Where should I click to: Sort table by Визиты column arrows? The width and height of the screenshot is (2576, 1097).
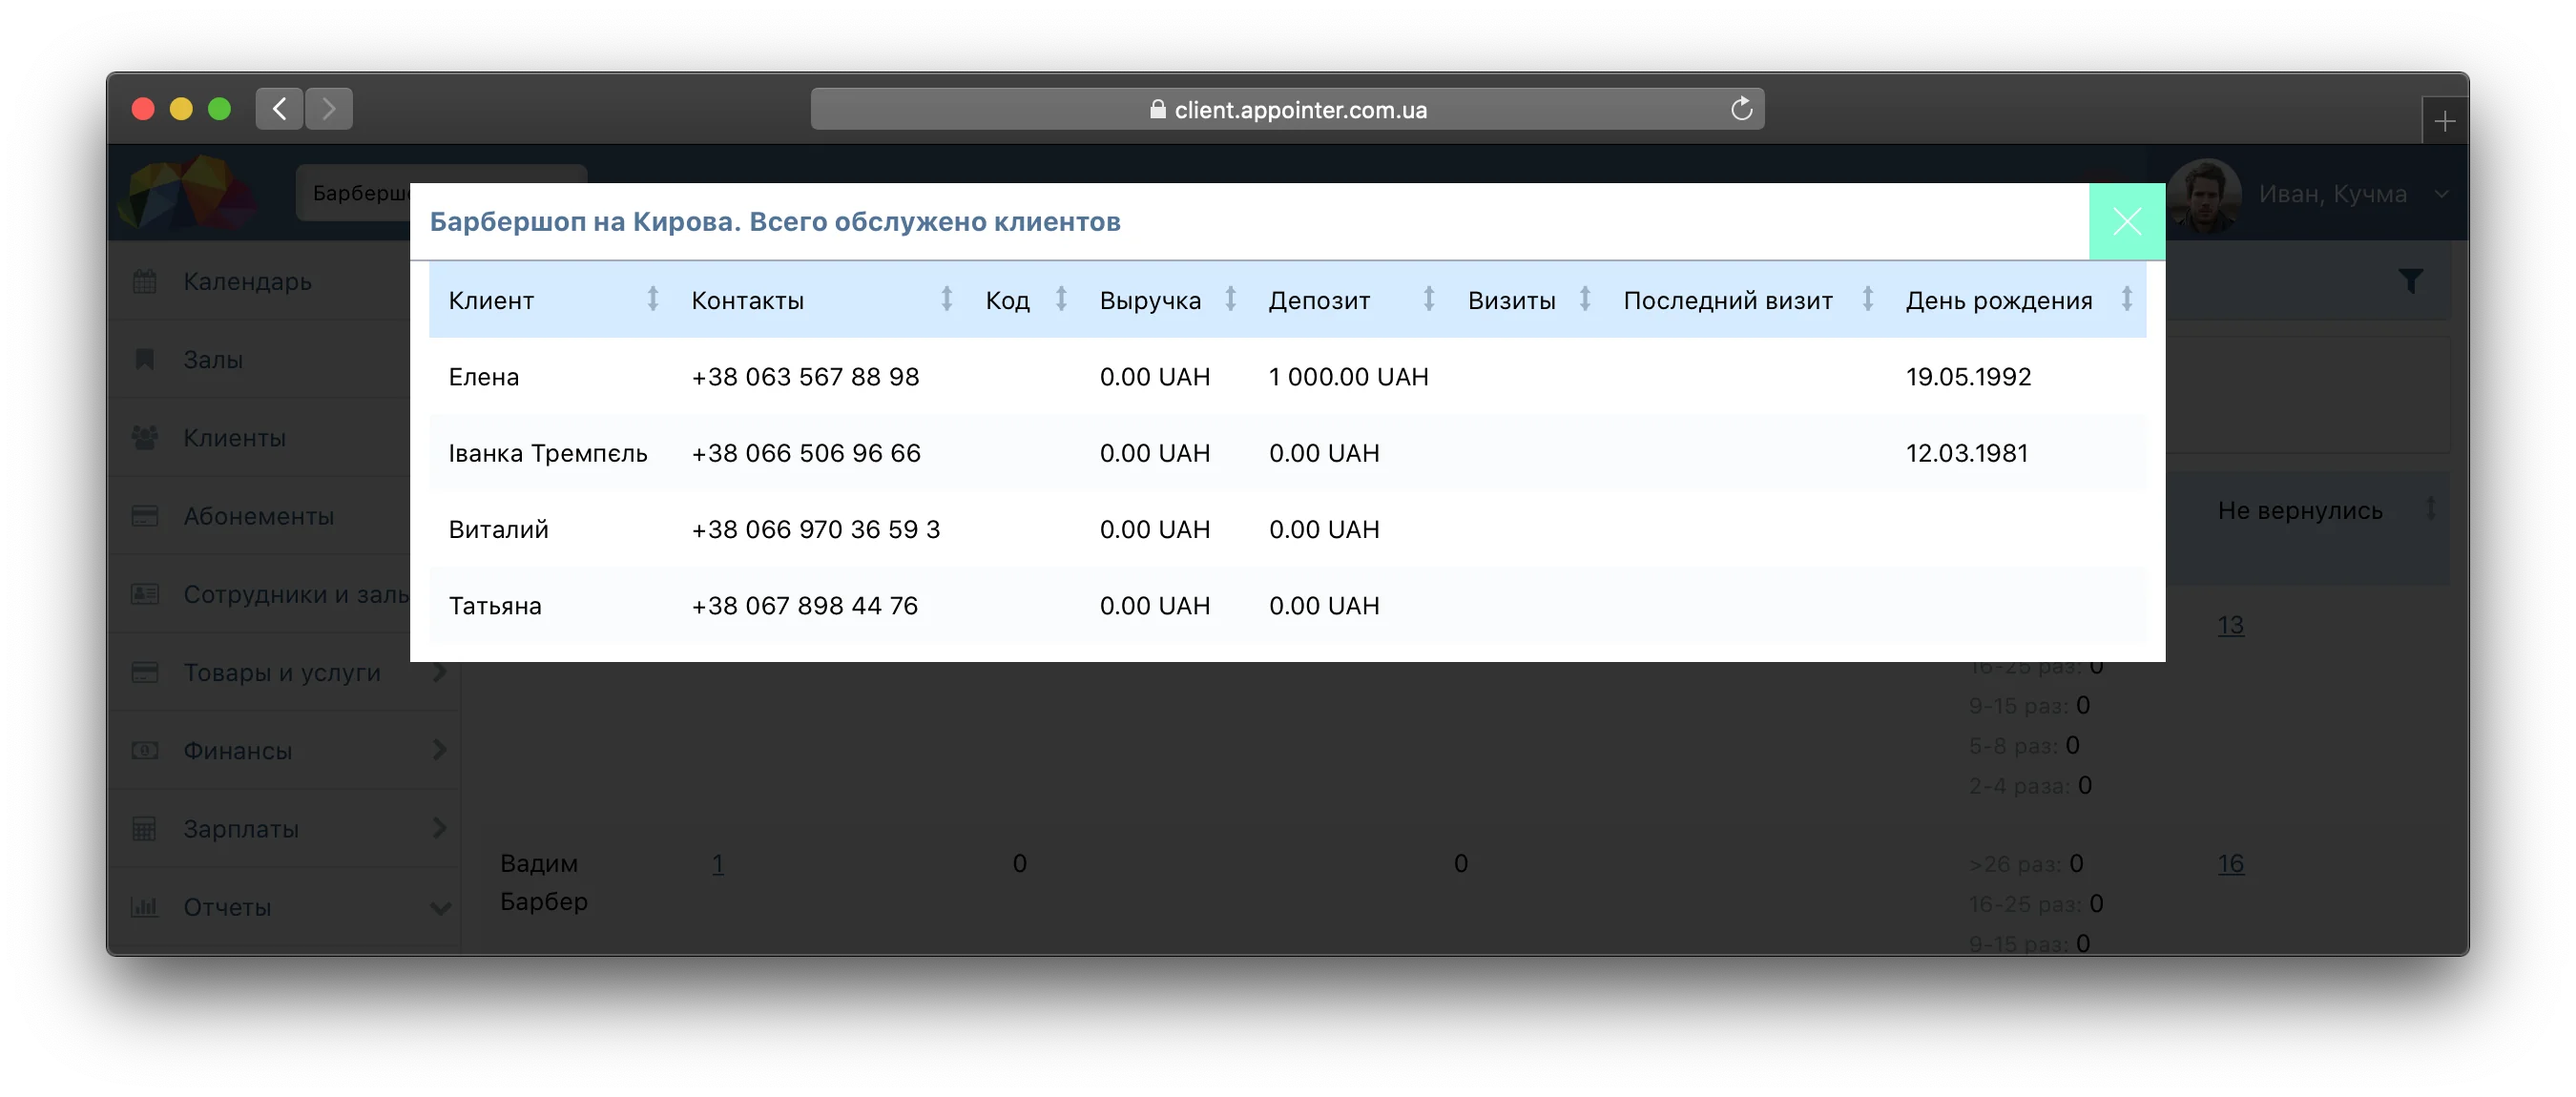point(1585,299)
